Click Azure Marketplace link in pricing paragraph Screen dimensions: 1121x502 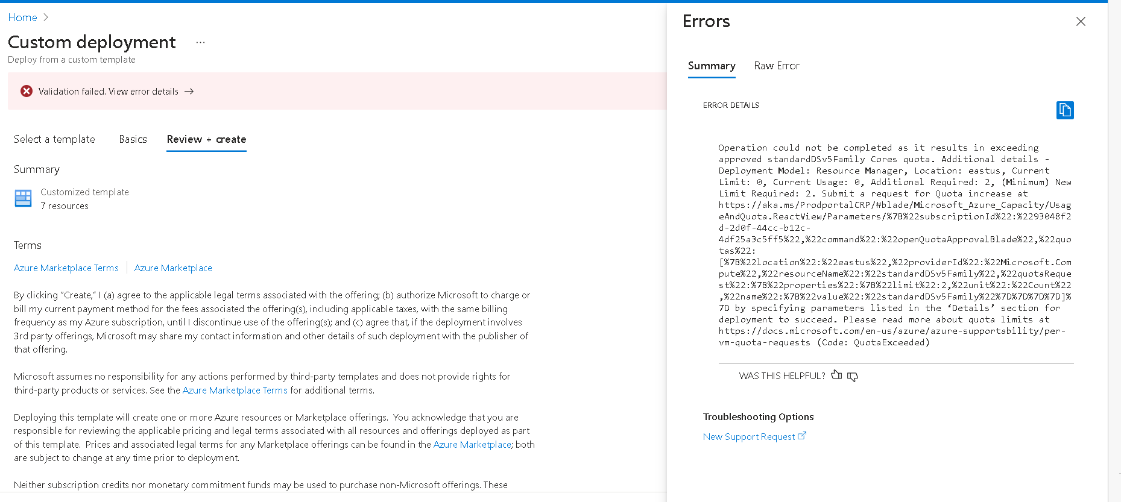(472, 444)
